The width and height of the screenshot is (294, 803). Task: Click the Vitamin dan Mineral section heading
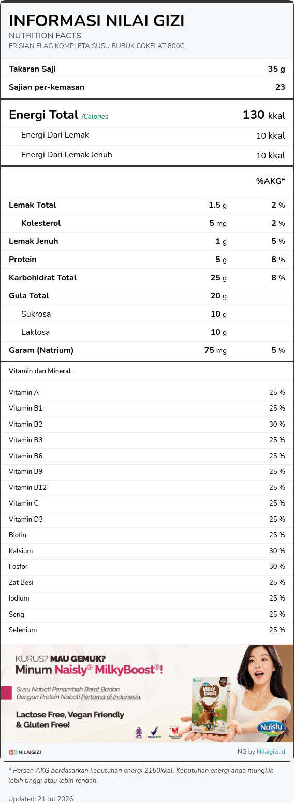coord(40,371)
